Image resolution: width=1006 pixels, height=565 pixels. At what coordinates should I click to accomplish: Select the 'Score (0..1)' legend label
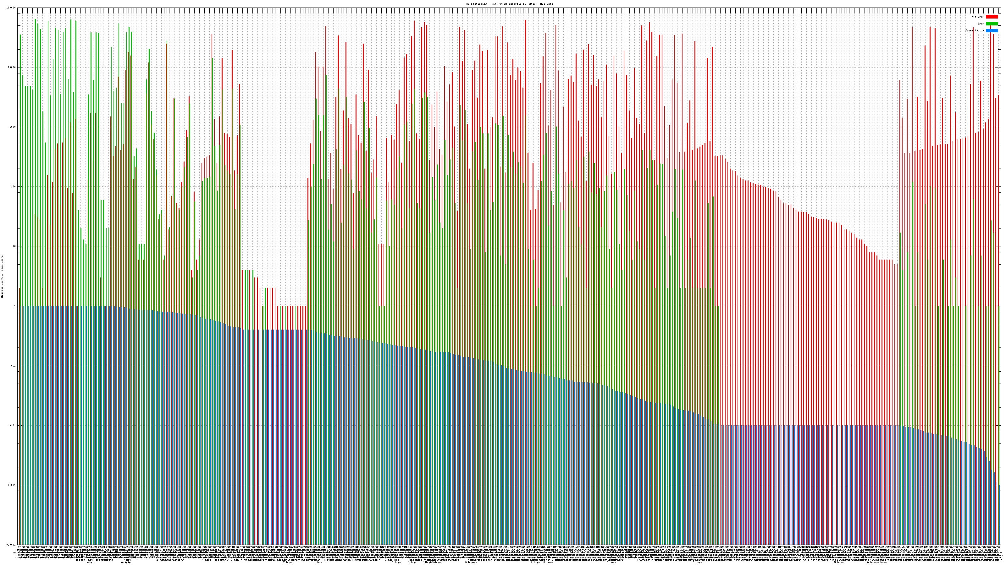pyautogui.click(x=974, y=30)
